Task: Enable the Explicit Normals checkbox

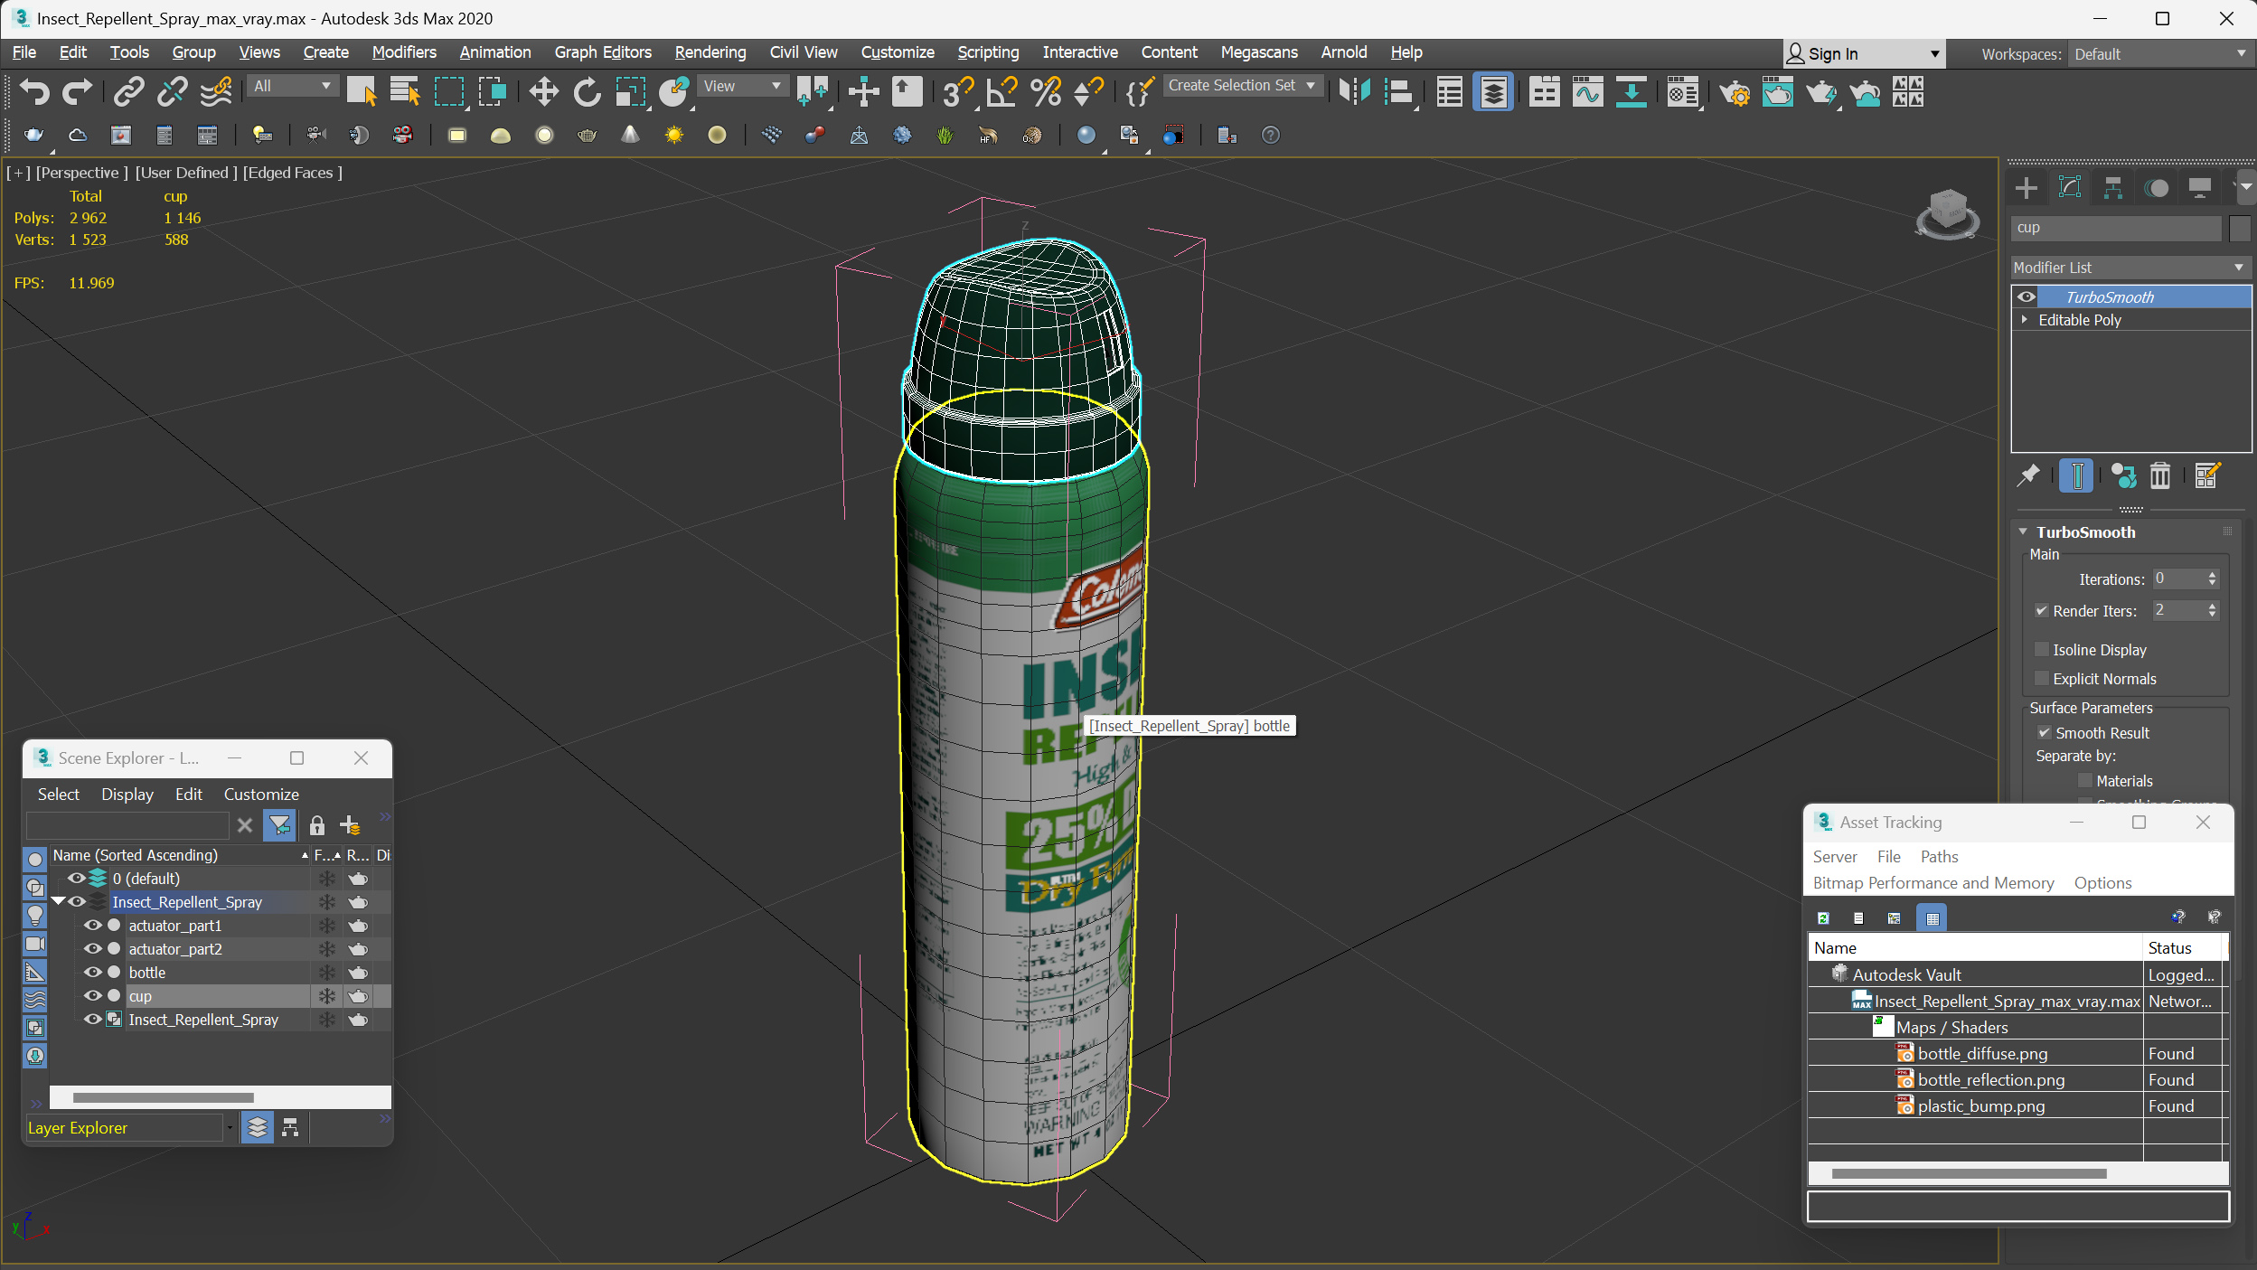Action: [2041, 678]
